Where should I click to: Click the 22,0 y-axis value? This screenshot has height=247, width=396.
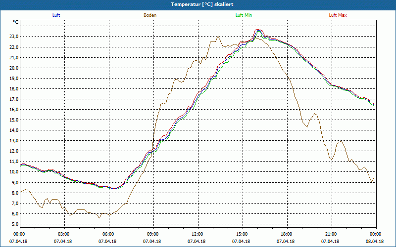pyautogui.click(x=14, y=47)
